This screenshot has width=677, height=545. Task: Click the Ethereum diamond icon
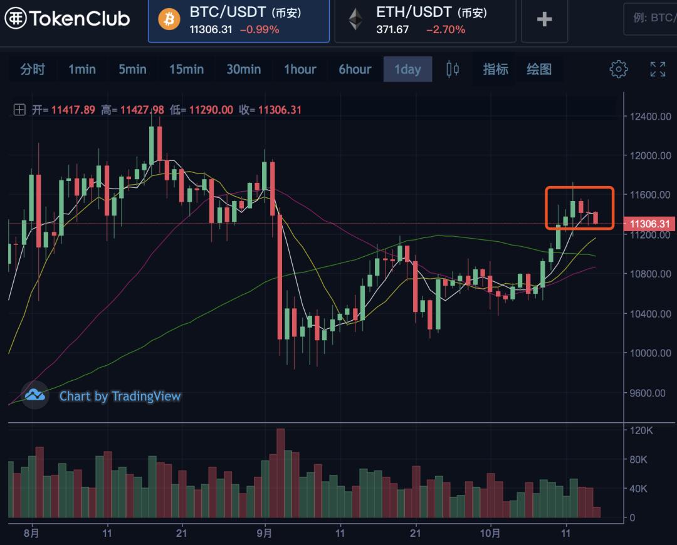355,19
